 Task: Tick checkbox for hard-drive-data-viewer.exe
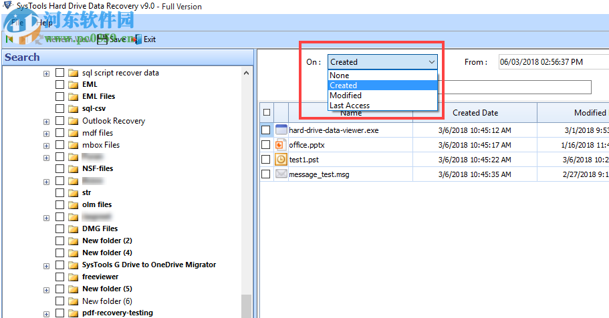coord(265,130)
